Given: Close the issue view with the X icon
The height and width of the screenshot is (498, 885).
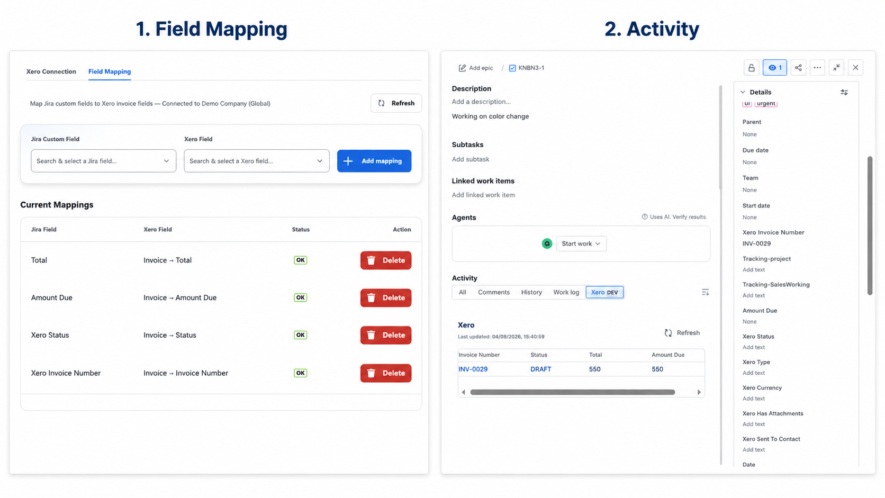Looking at the screenshot, I should tap(855, 68).
